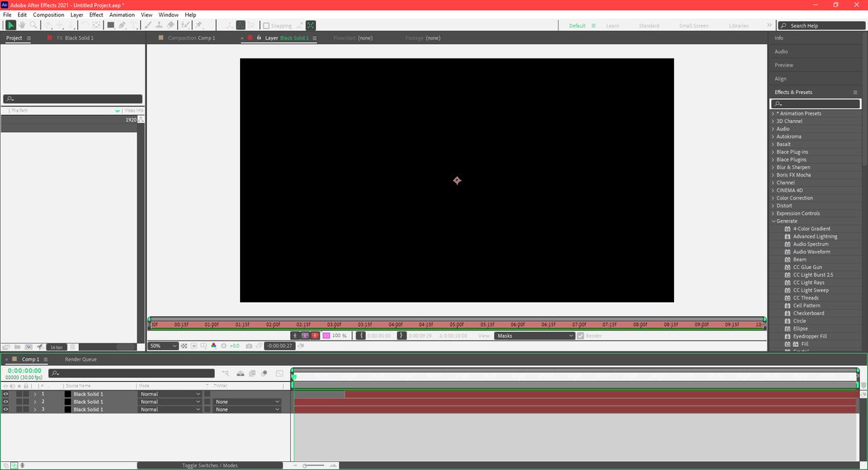This screenshot has width=868, height=470.
Task: Toggle lock switch for layer 2
Action: (26, 401)
